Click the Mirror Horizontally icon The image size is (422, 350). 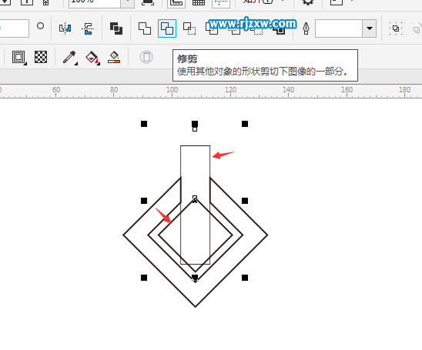click(65, 28)
